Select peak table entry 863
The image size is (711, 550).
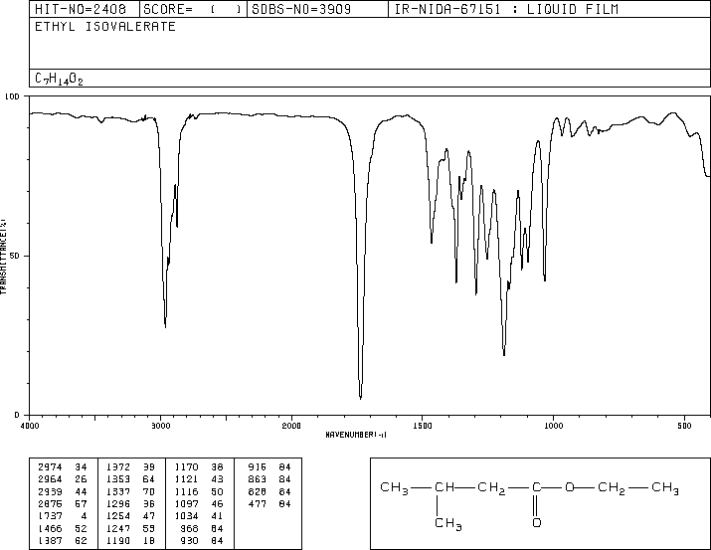click(x=258, y=479)
